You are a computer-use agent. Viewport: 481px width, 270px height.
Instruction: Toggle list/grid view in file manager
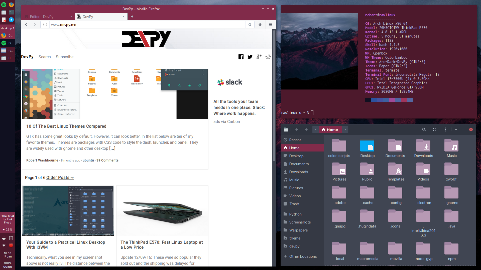pyautogui.click(x=435, y=129)
